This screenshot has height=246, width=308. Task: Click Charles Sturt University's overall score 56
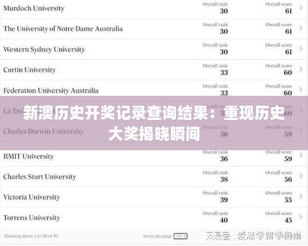coord(288,179)
